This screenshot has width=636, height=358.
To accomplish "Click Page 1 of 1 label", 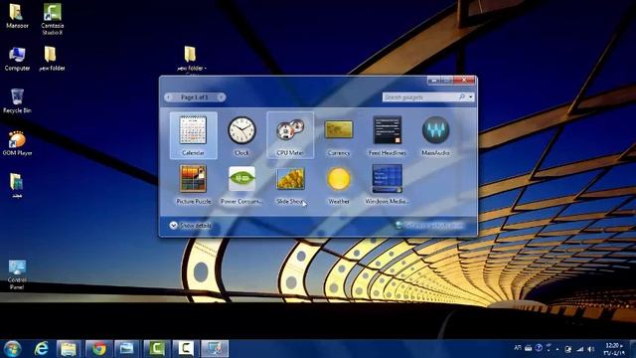I will [x=195, y=97].
